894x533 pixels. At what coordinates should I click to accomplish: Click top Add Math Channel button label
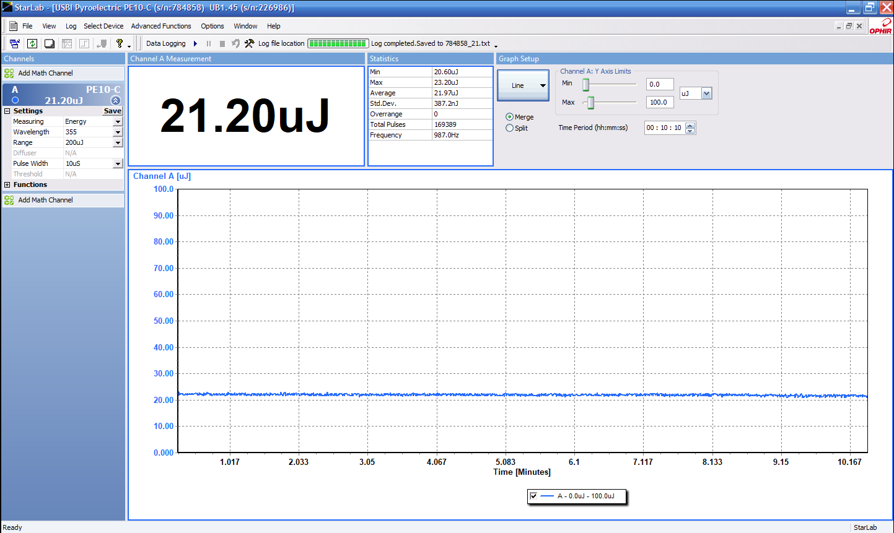[46, 73]
